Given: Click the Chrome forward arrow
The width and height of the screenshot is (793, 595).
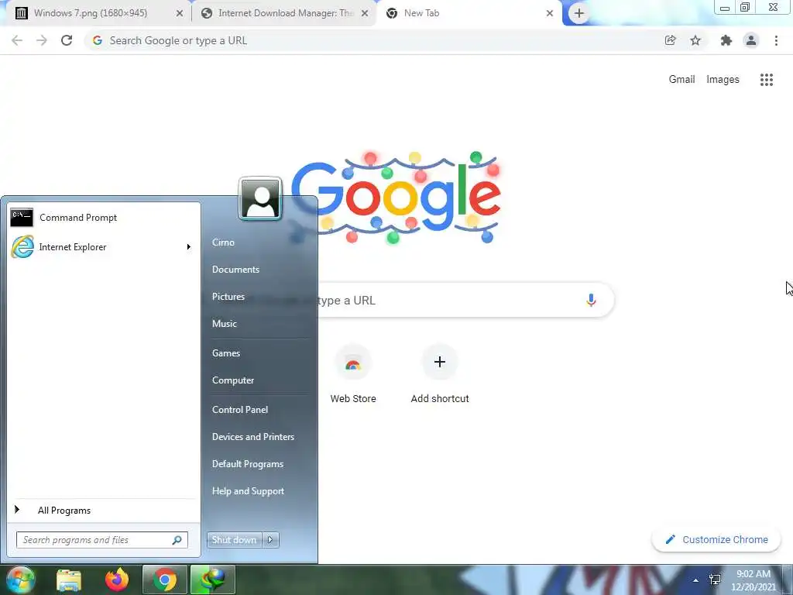Looking at the screenshot, I should [x=42, y=40].
